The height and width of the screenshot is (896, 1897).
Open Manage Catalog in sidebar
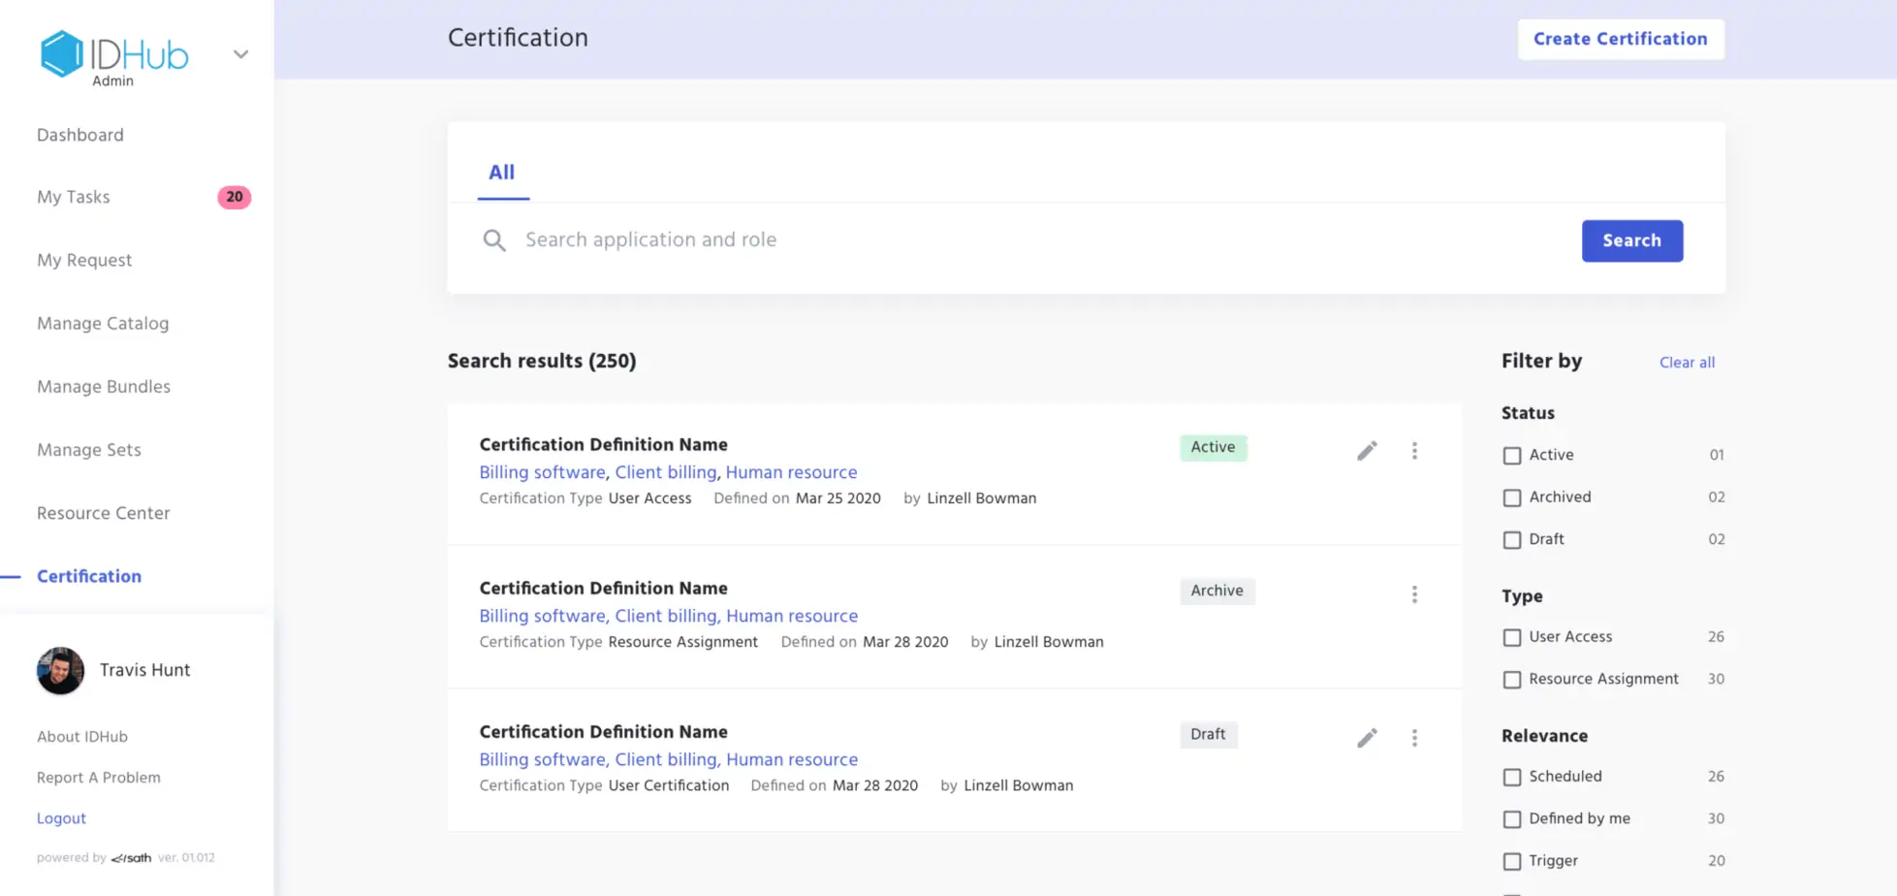[103, 323]
